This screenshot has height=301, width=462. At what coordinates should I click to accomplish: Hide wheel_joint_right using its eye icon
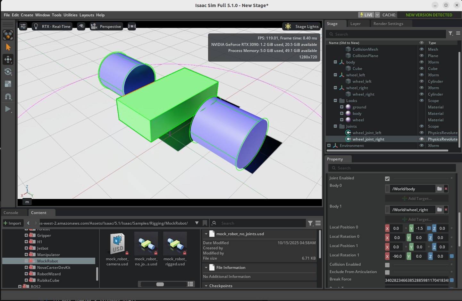[x=422, y=139]
